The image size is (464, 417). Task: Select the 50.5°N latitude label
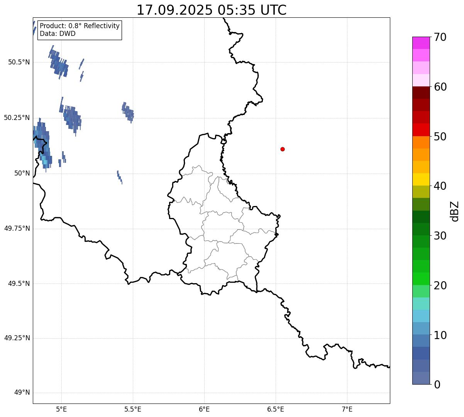(19, 62)
